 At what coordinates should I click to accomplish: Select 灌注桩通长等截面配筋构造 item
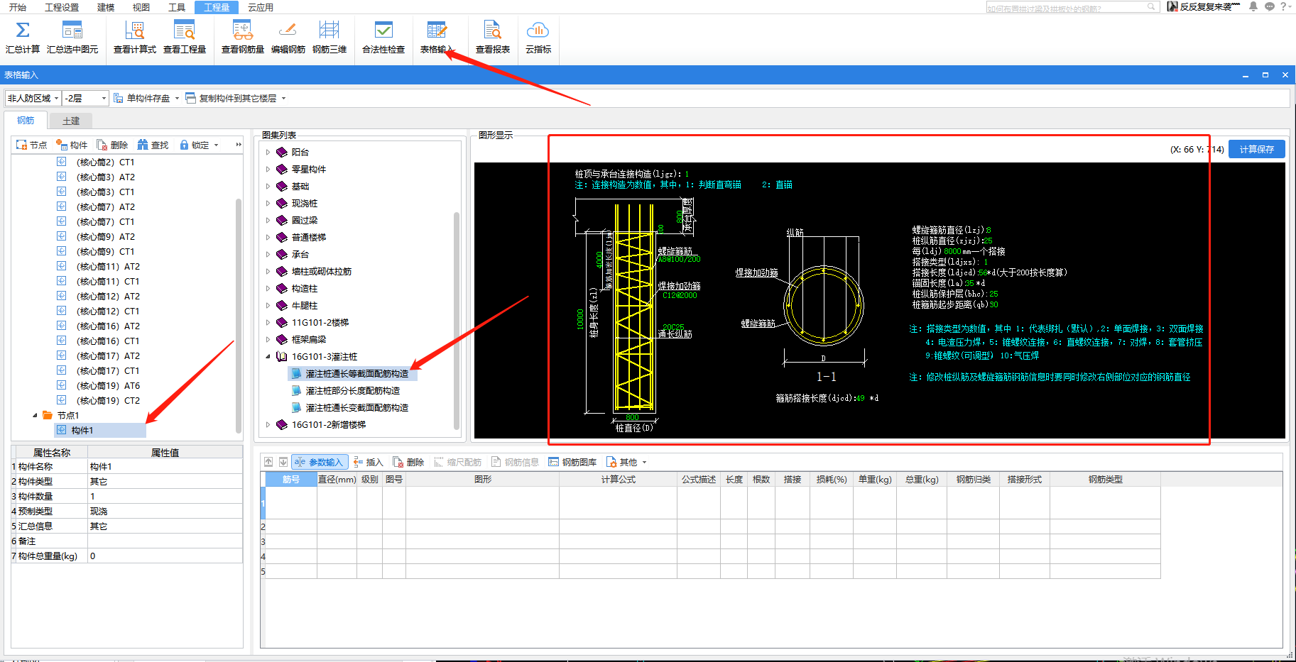(356, 373)
